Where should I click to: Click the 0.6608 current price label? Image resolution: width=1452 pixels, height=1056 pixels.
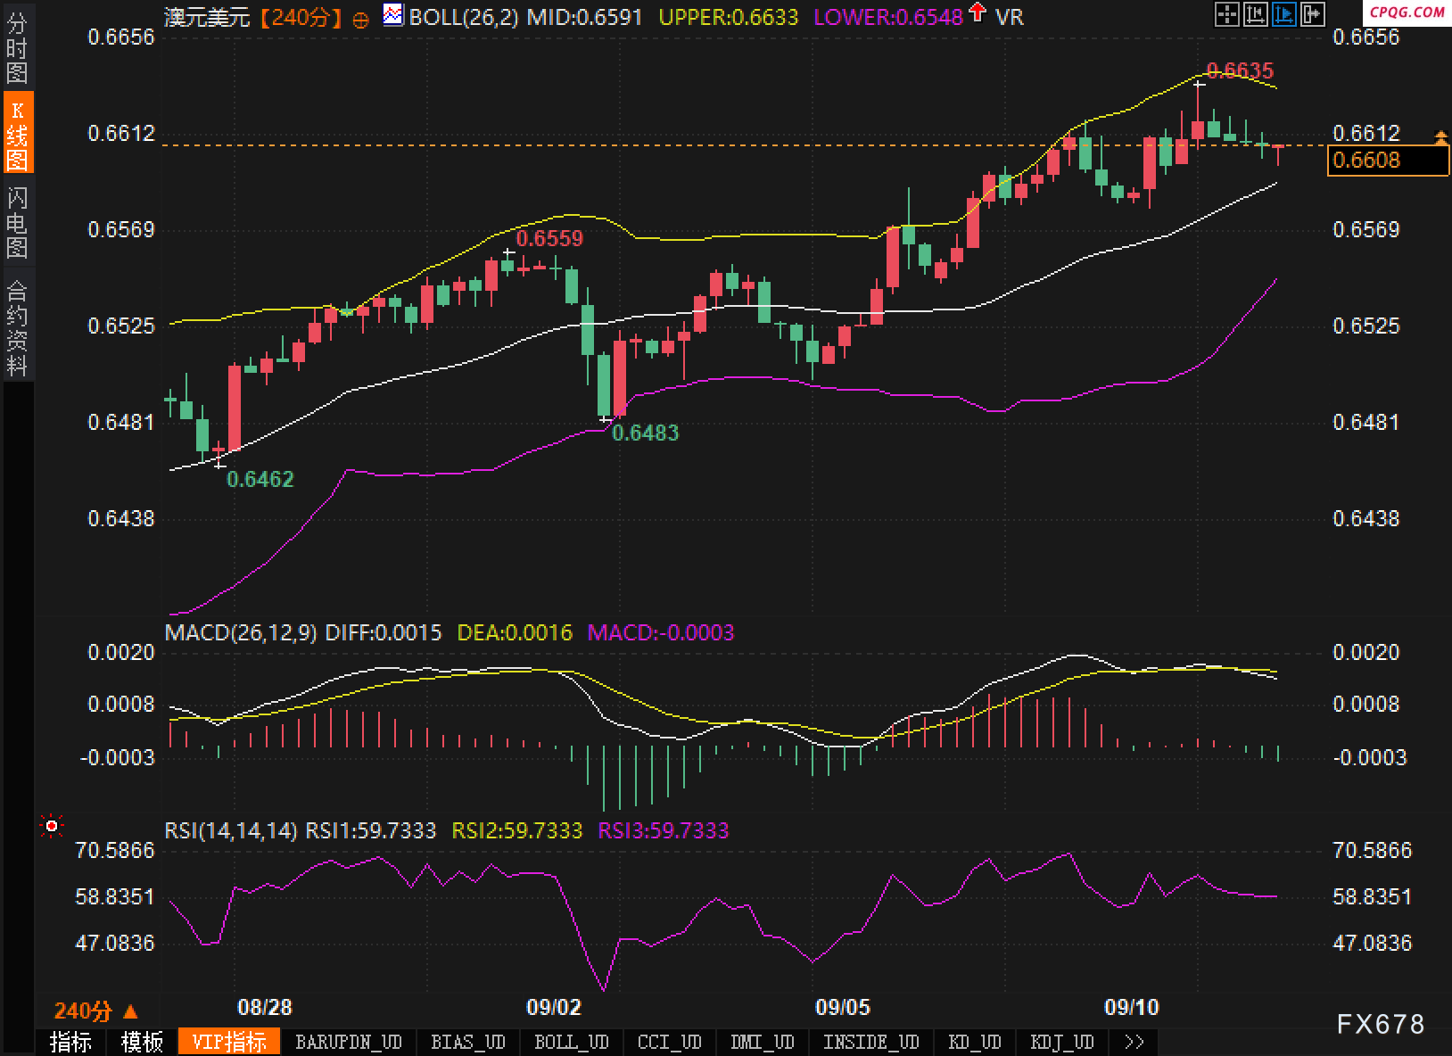pyautogui.click(x=1387, y=161)
